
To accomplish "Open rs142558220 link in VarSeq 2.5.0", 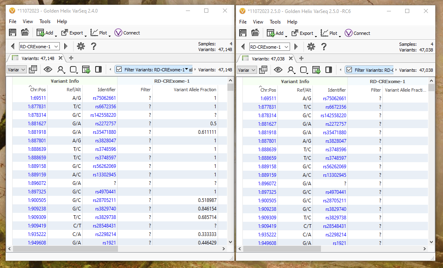I will coord(334,116).
